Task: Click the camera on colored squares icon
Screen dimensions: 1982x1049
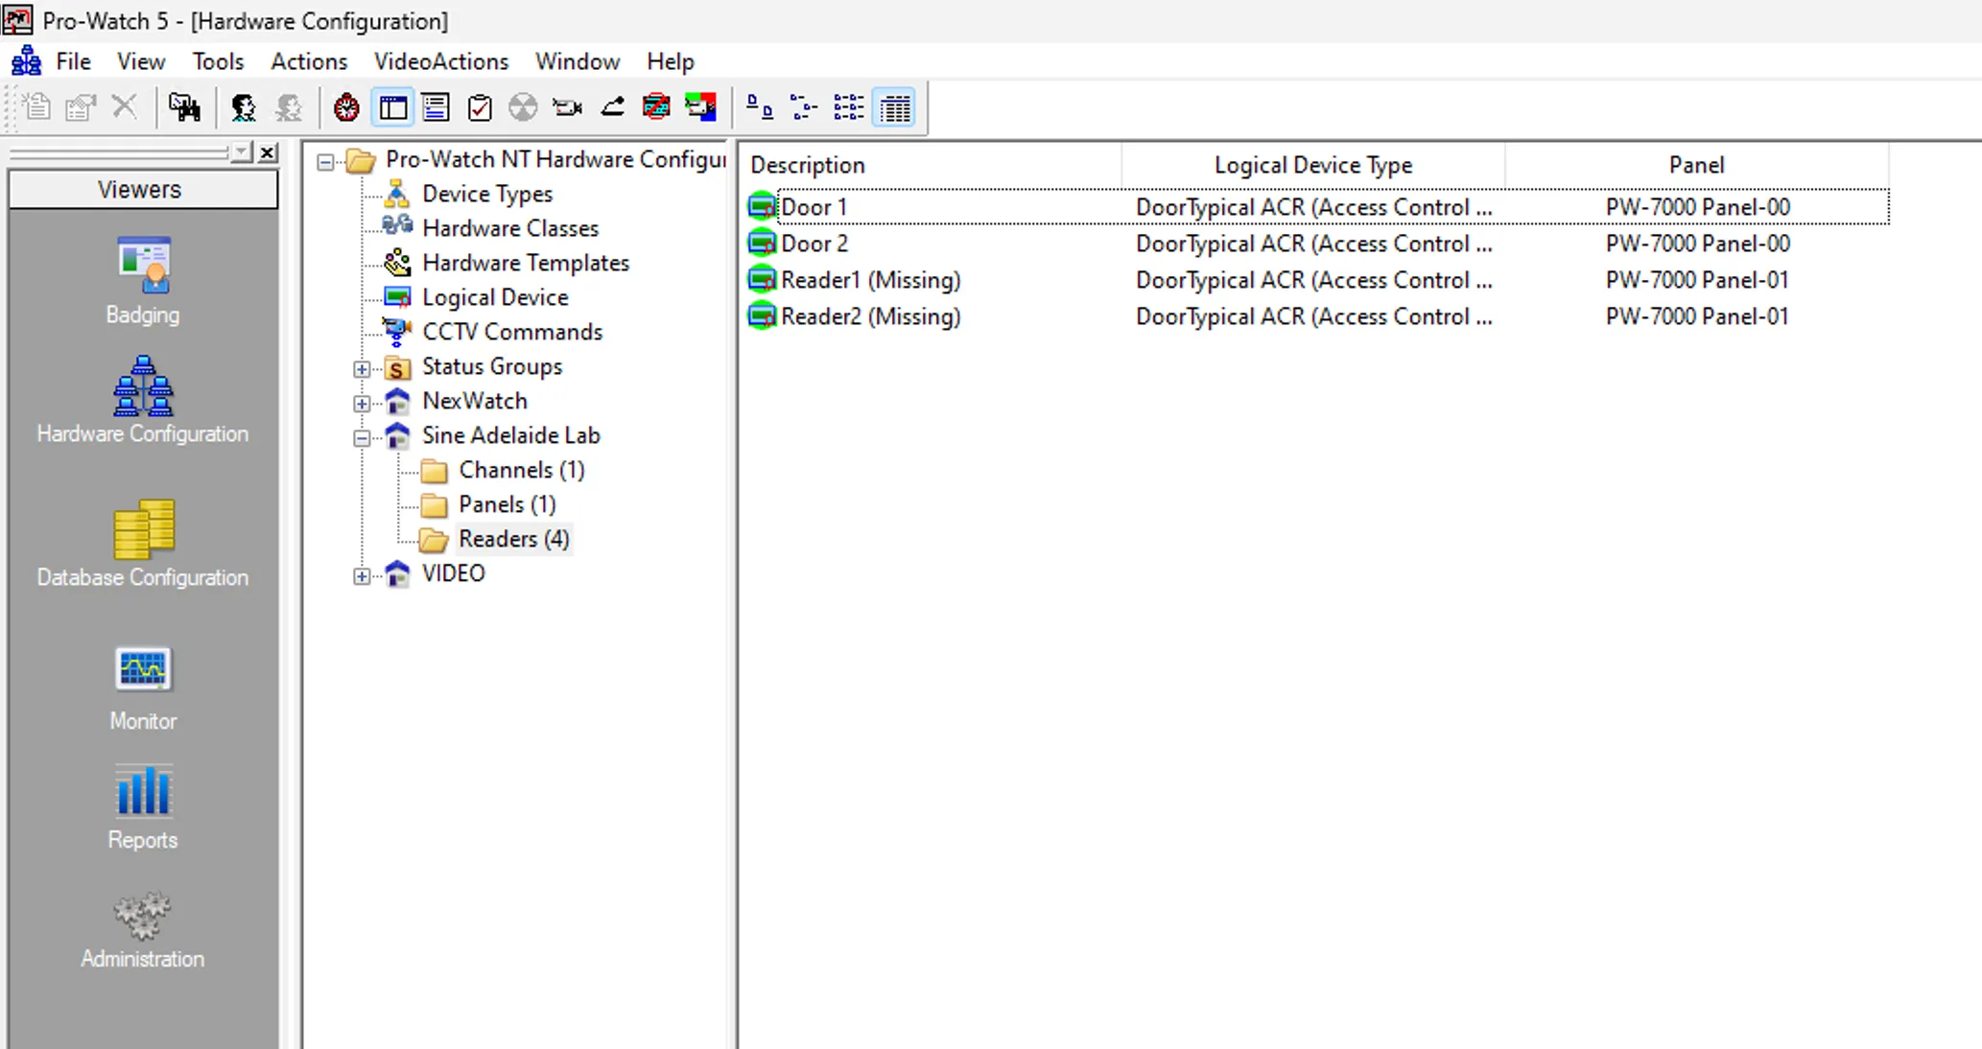Action: pos(700,107)
